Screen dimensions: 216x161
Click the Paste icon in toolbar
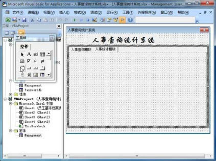tap(46, 20)
